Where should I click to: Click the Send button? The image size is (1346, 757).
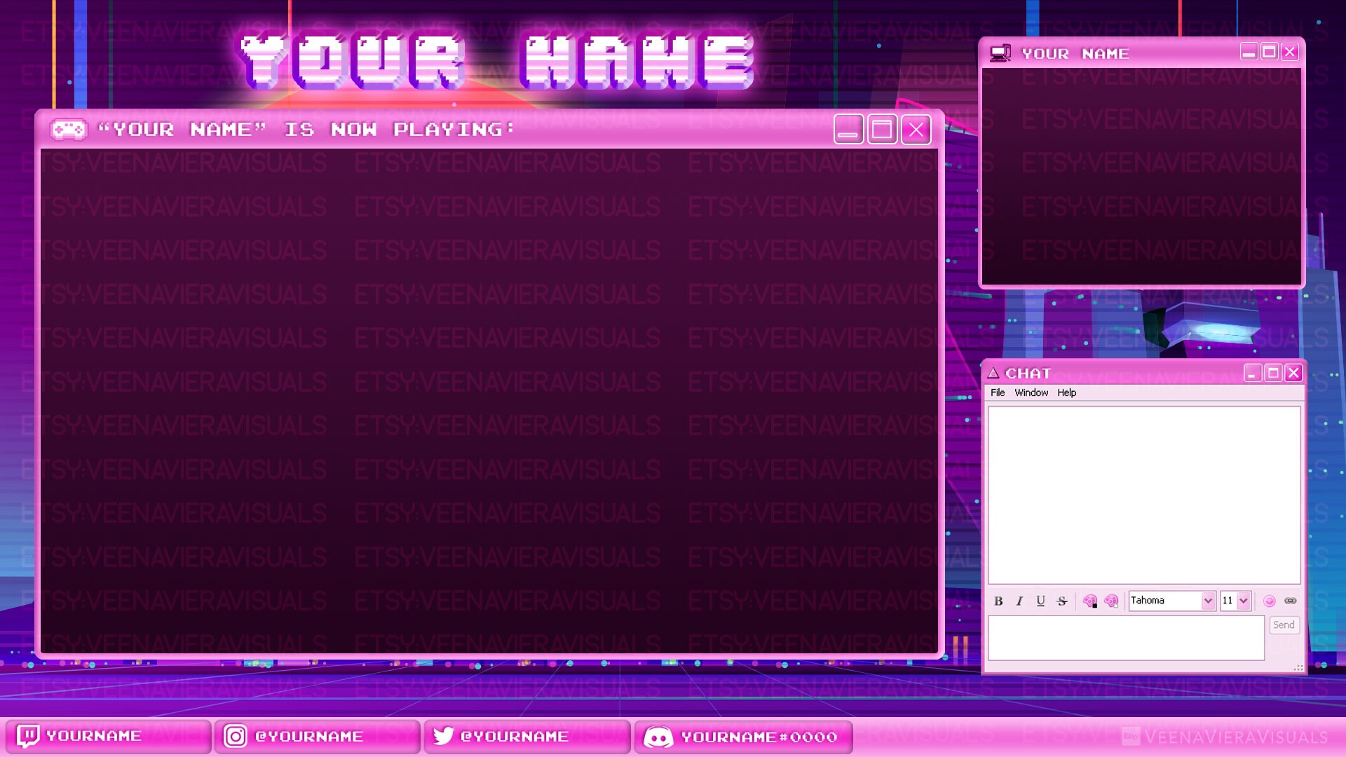tap(1284, 625)
